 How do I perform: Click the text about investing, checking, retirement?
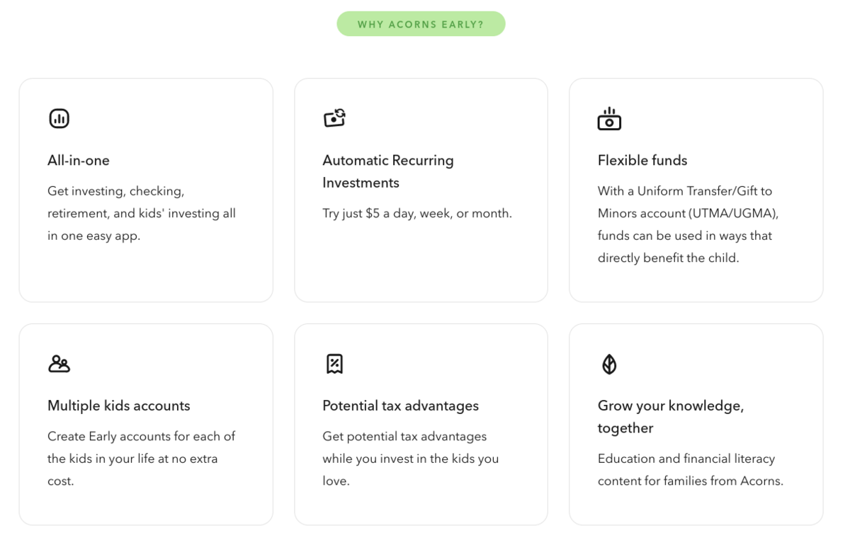142,213
